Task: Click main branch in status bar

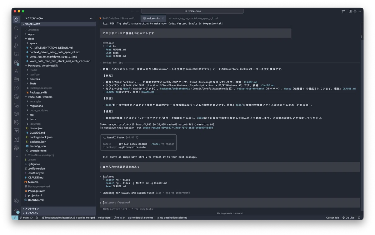Action: [24, 218]
